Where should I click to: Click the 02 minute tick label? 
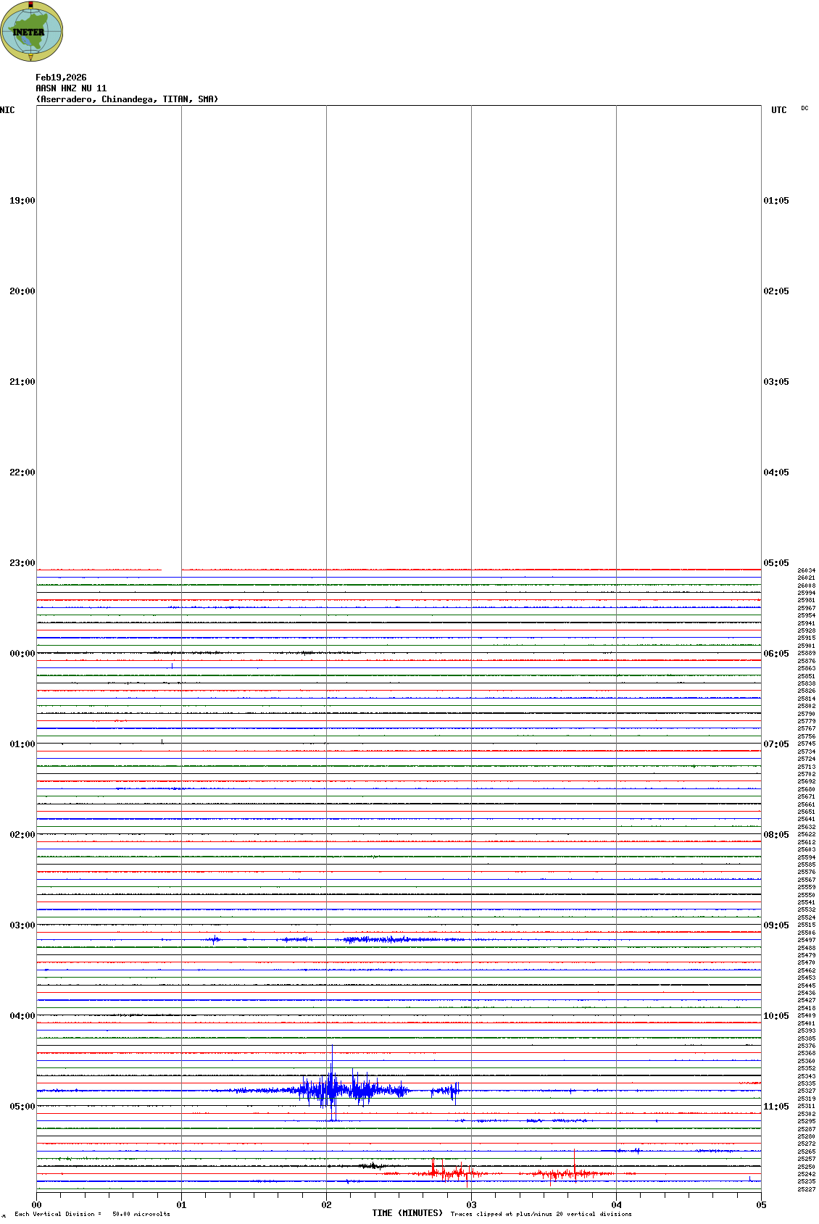click(x=326, y=1205)
